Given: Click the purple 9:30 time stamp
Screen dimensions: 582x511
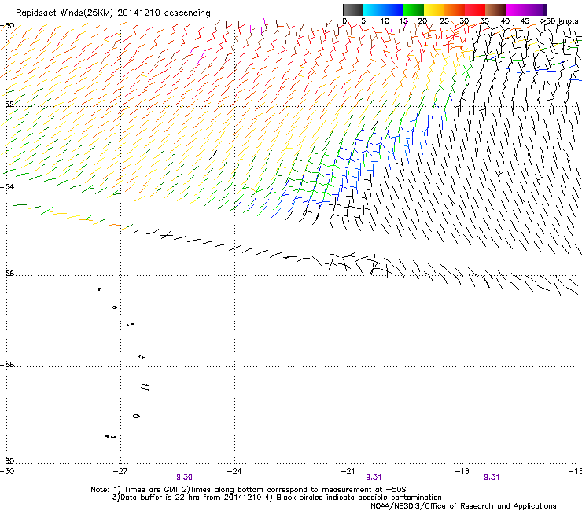Looking at the screenshot, I should click(184, 477).
